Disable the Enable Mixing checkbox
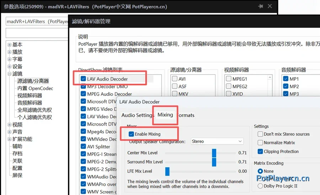The width and height of the screenshot is (320, 195). tap(131, 134)
